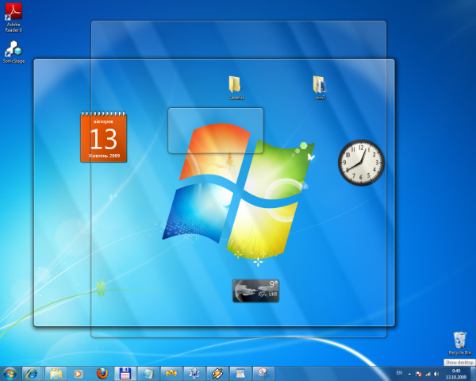Viewport: 476px width, 381px height.
Task: Open the weather gadget showing Kyiv, UKR
Action: pyautogui.click(x=255, y=291)
